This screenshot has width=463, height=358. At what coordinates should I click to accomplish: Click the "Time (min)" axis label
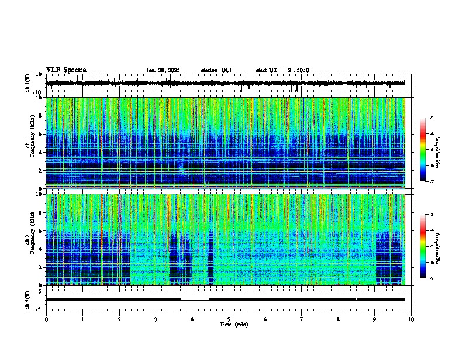click(234, 325)
